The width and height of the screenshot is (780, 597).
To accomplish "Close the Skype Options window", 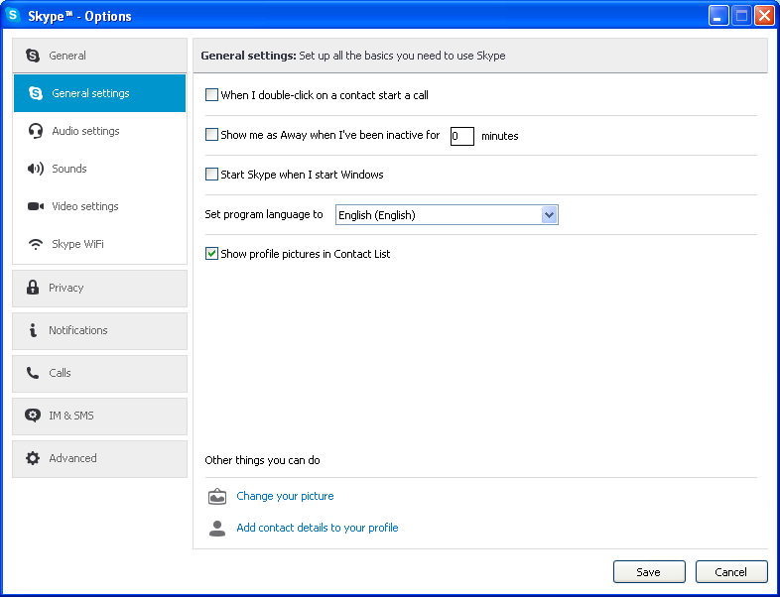I will pos(764,16).
